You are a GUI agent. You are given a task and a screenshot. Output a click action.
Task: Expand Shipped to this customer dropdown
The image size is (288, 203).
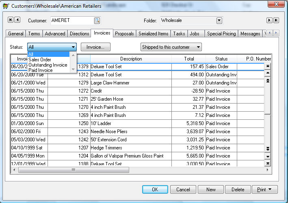click(198, 47)
